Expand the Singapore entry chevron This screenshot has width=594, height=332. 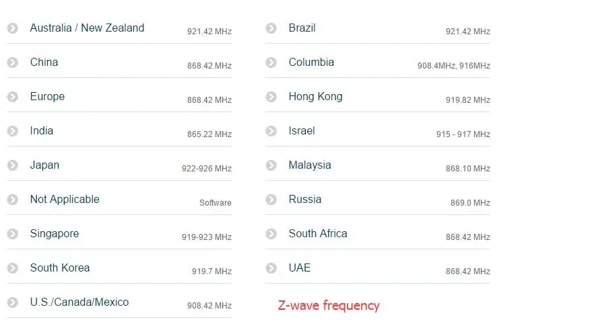(13, 234)
